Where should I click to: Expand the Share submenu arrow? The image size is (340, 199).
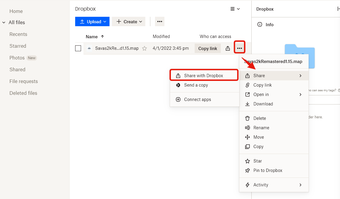(301, 76)
